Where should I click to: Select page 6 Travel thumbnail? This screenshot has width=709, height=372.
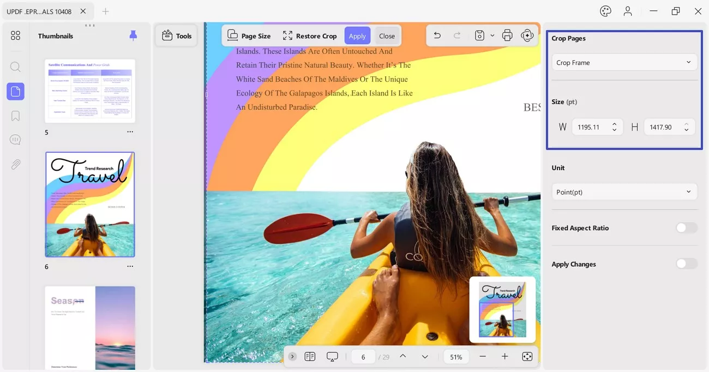point(90,205)
